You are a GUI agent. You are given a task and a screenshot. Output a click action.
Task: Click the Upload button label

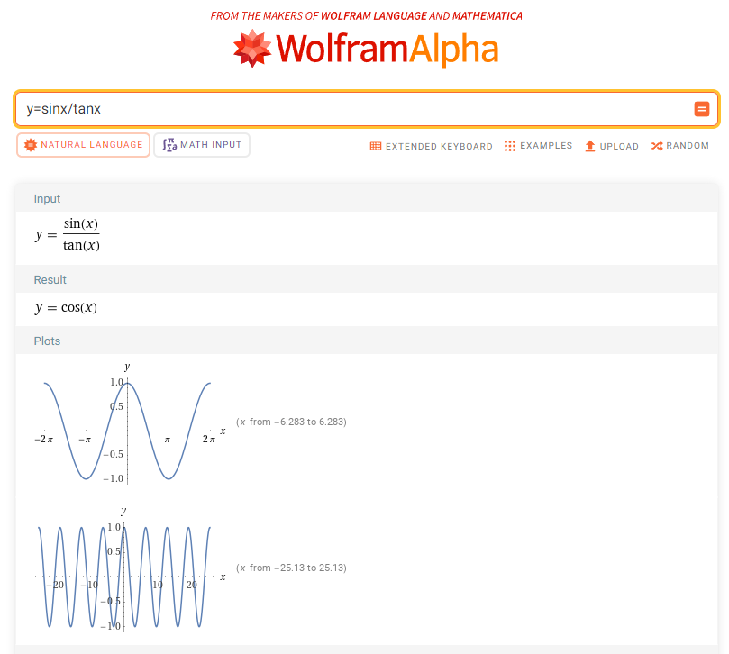pyautogui.click(x=619, y=147)
